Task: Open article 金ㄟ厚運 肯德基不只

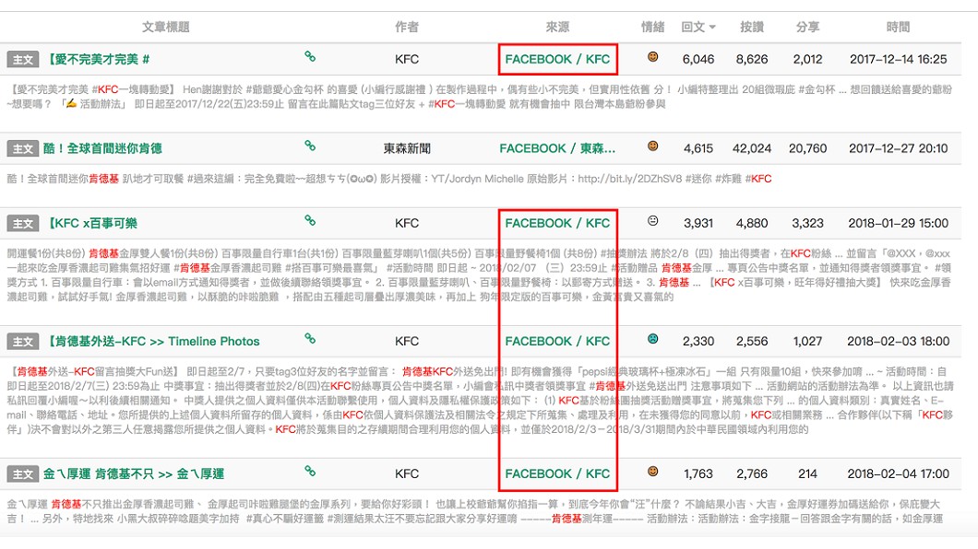Action: click(x=134, y=474)
